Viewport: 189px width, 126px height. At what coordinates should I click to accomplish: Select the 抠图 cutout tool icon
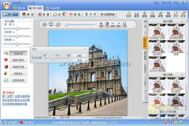(144, 14)
